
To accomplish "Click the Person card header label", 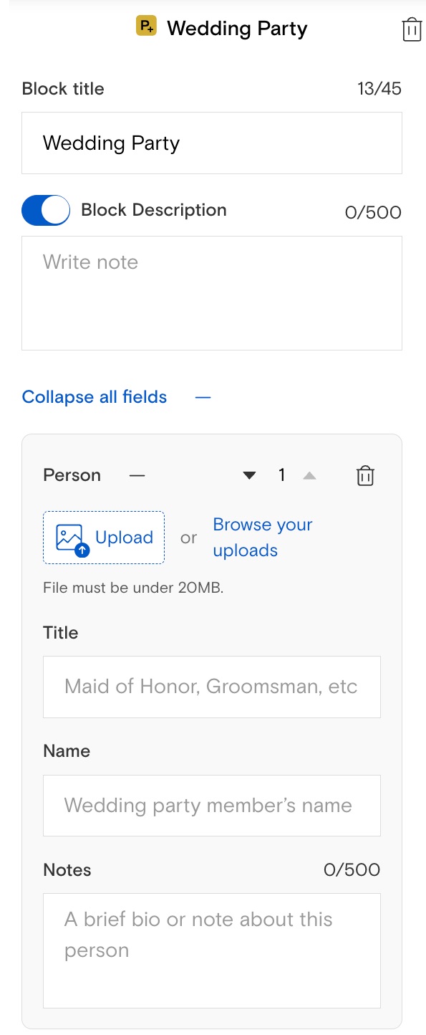I will click(x=72, y=475).
